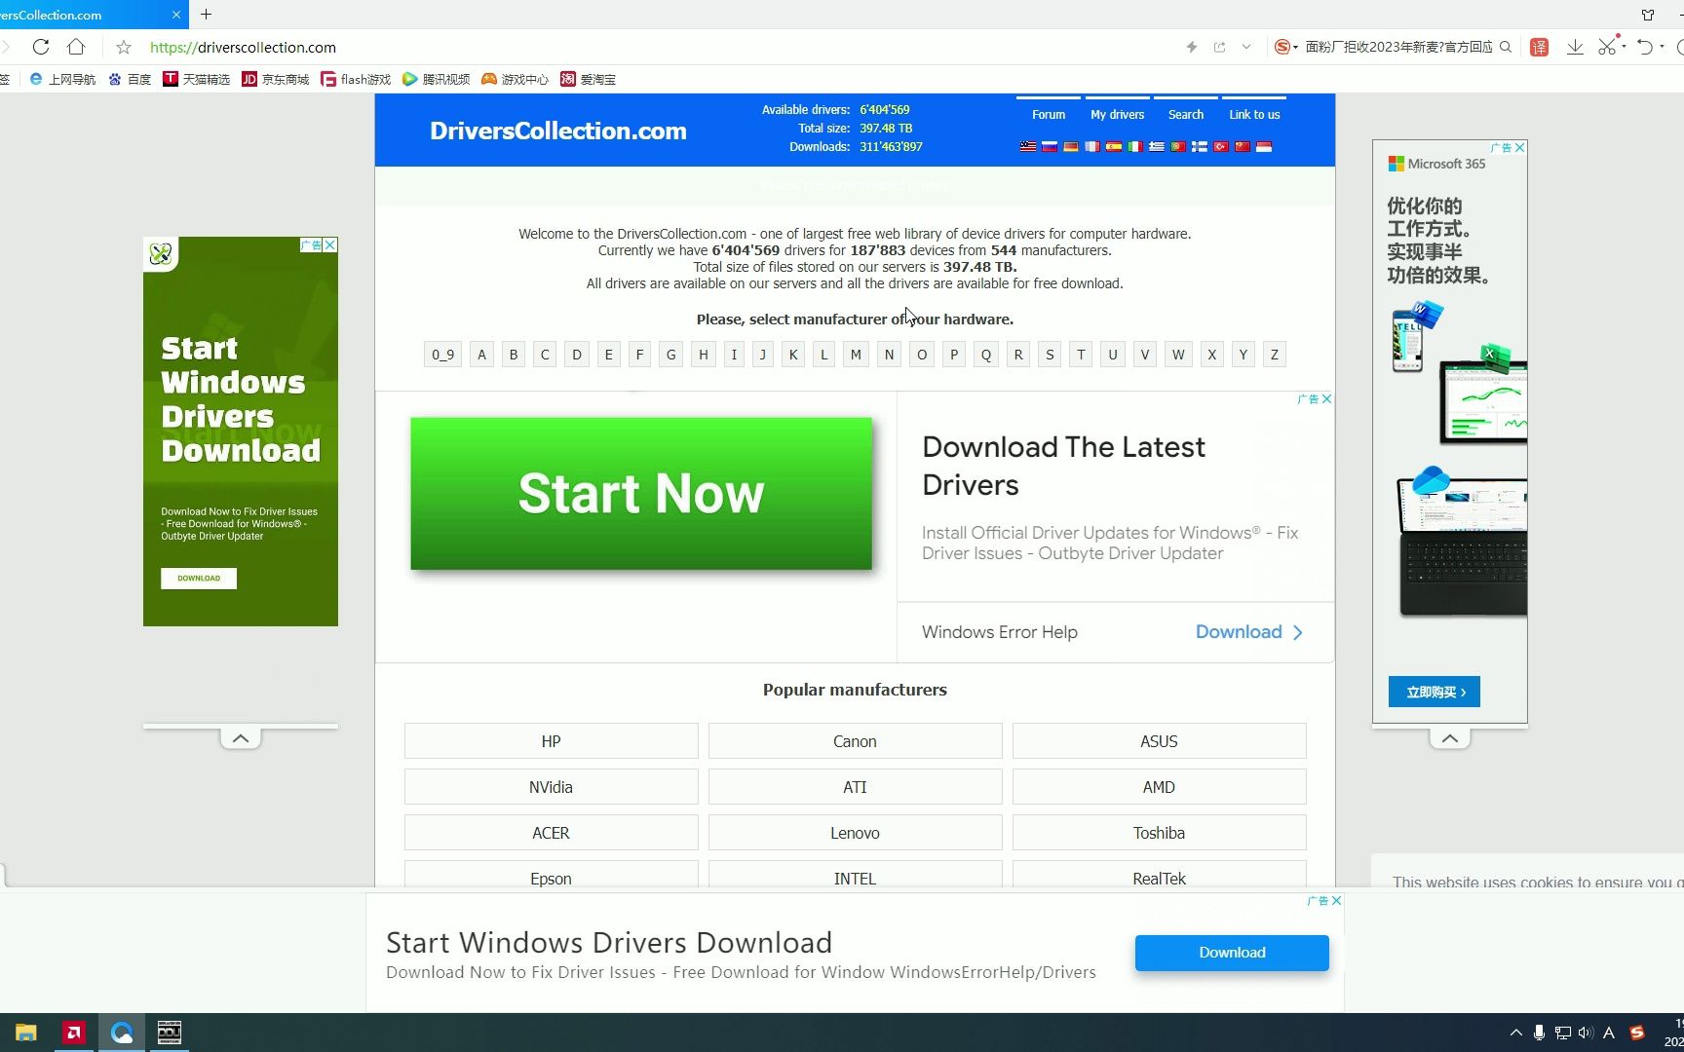Viewport: 1684px width, 1052px height.
Task: Close the left green Outbyte ad
Action: [x=330, y=245]
